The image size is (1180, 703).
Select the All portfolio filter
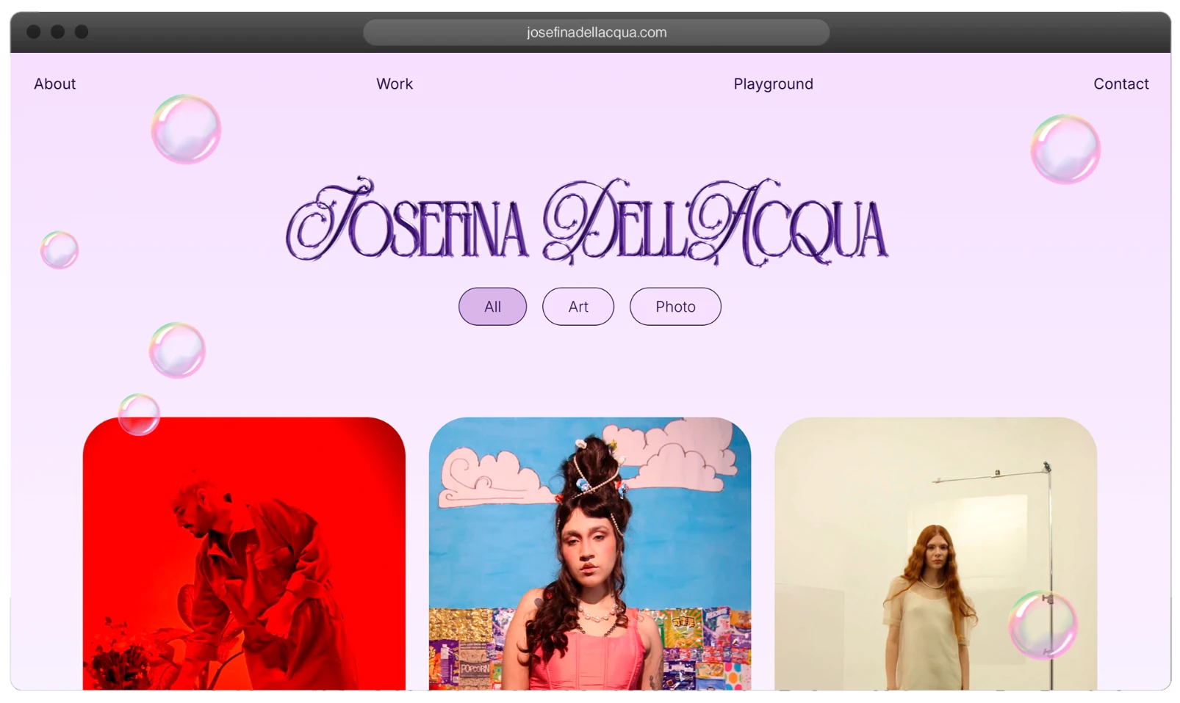[492, 306]
